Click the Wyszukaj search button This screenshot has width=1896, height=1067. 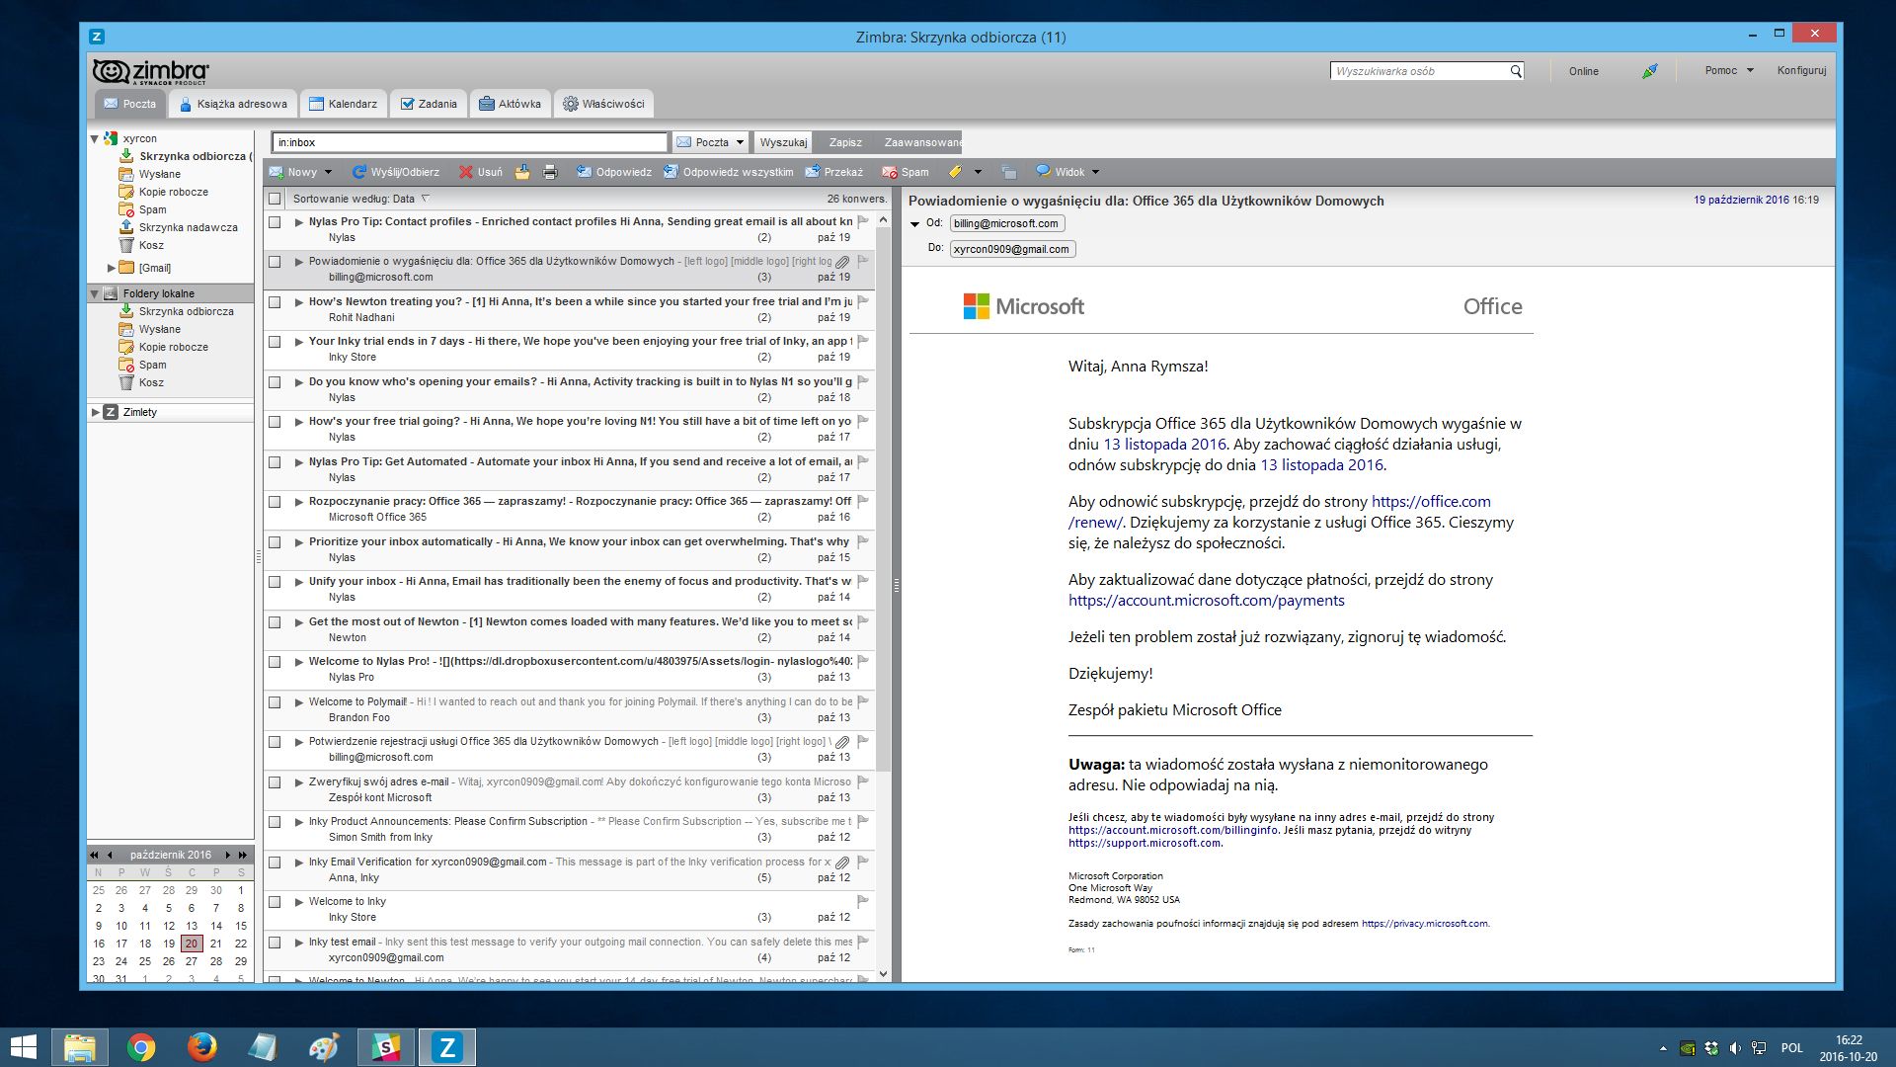coord(783,141)
